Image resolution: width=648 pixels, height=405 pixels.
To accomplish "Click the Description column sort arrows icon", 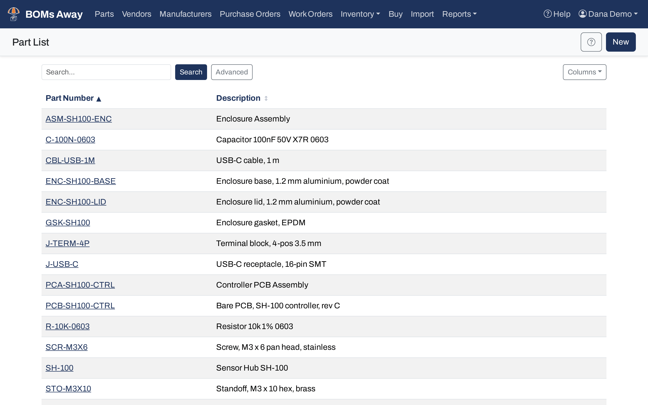I will pos(266,98).
